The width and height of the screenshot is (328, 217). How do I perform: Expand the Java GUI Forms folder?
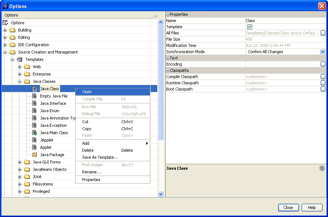tap(20, 162)
